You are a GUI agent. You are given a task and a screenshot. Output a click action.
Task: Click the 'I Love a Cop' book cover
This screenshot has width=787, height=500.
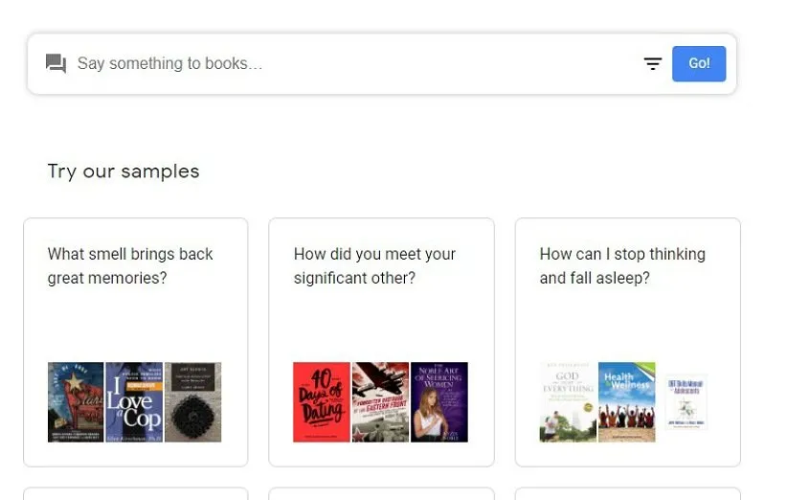[x=134, y=402]
